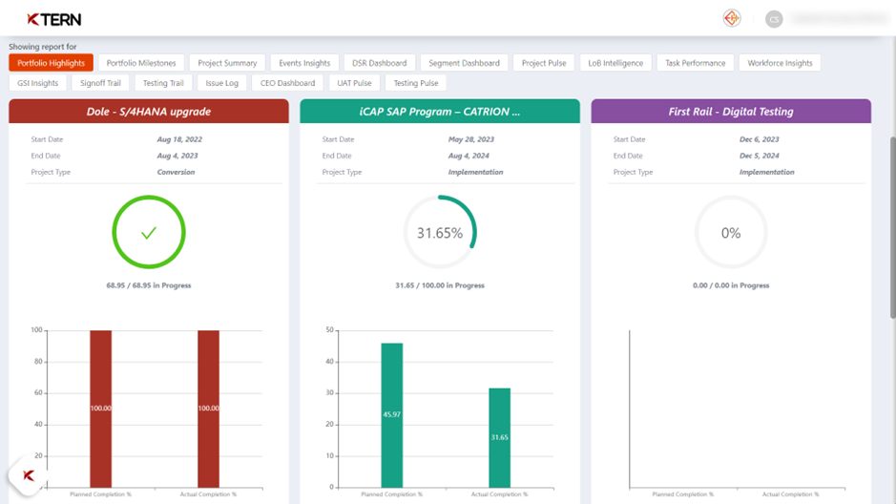896x504 pixels.
Task: Open the floating KTERN assistant button
Action: pos(28,474)
